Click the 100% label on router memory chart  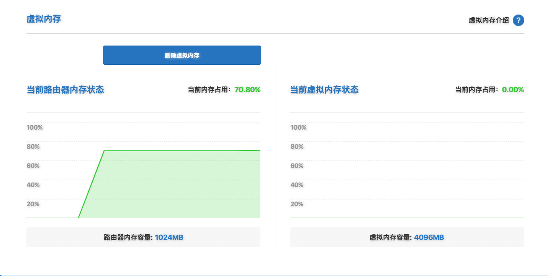point(34,127)
